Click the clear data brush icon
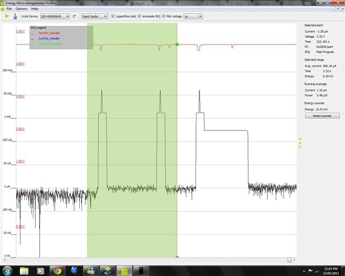This screenshot has height=276, width=345. click(15, 17)
